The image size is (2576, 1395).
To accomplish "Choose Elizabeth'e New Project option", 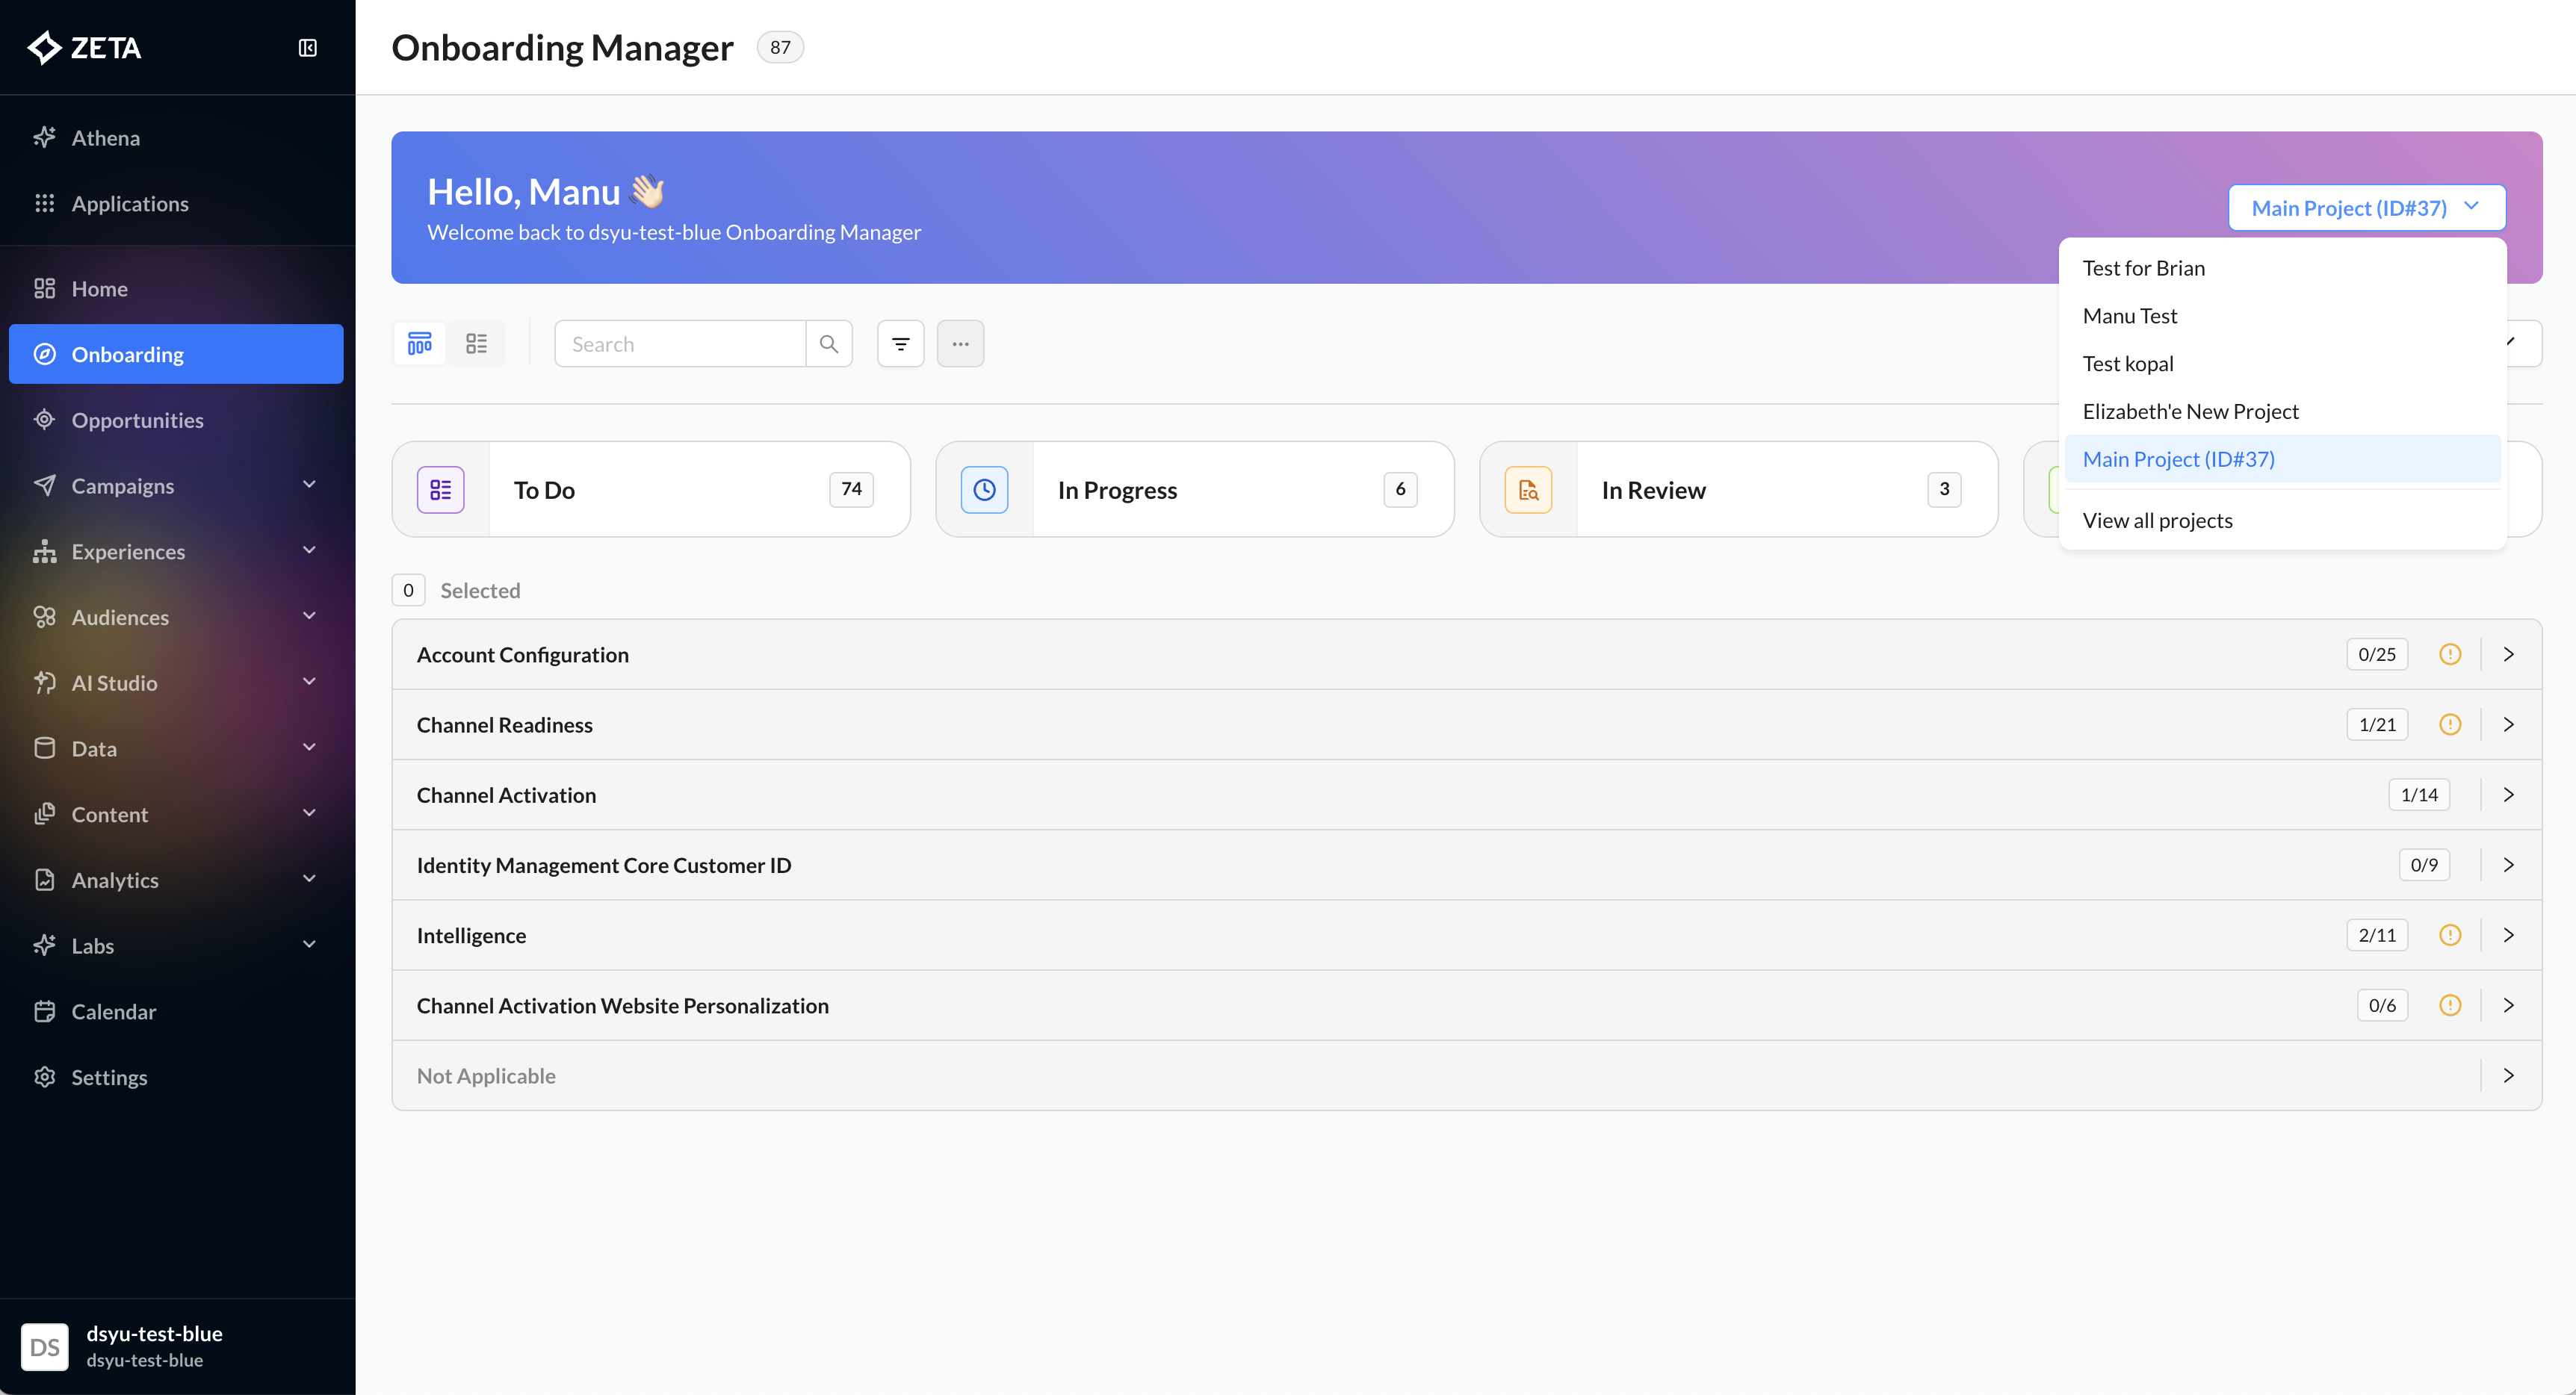I will (2190, 411).
